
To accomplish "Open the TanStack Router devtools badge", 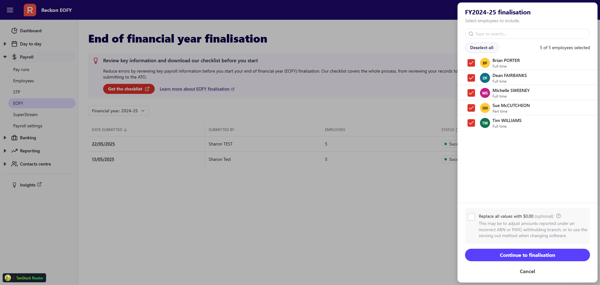I will click(24, 278).
